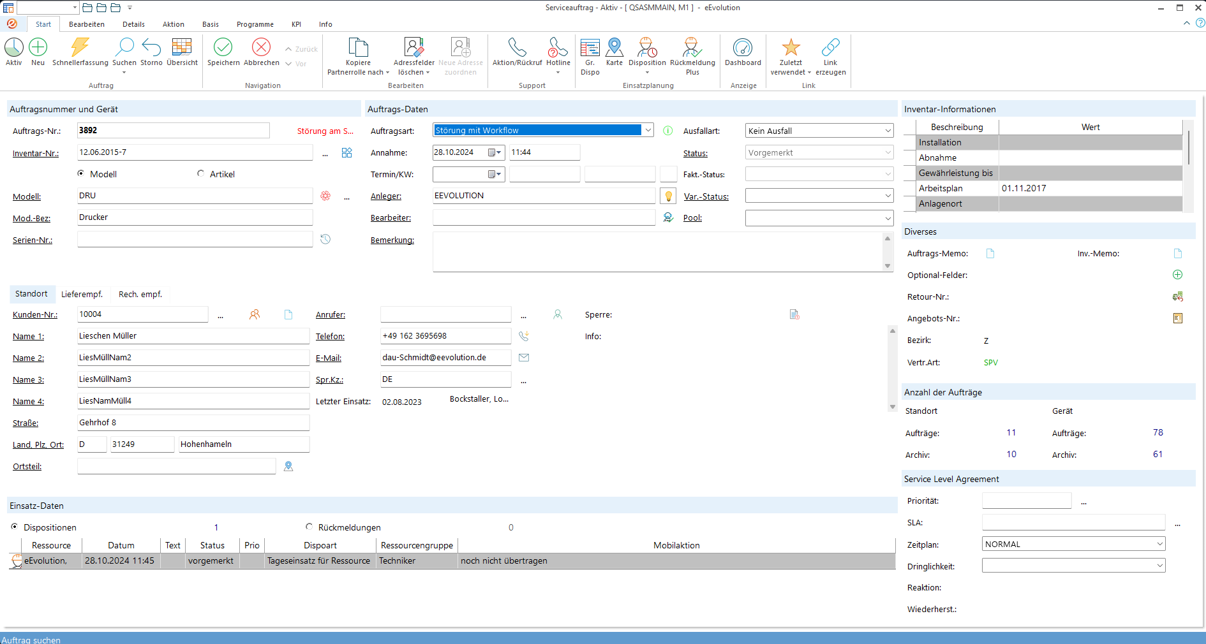Image resolution: width=1206 pixels, height=644 pixels.
Task: Expand the Var.-Status dropdown
Action: tap(888, 196)
